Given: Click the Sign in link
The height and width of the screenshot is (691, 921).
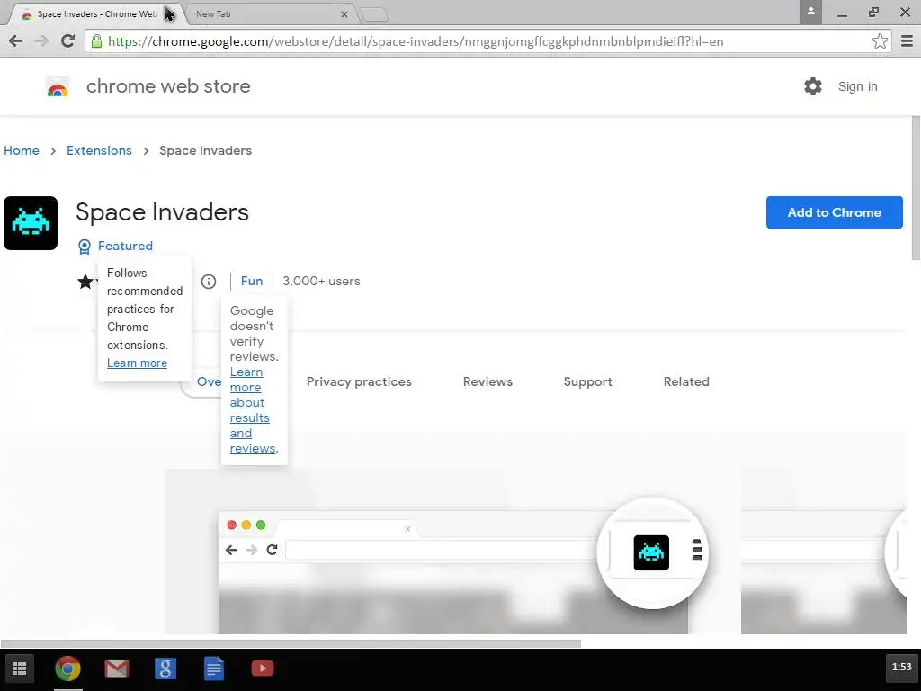Looking at the screenshot, I should [x=857, y=86].
